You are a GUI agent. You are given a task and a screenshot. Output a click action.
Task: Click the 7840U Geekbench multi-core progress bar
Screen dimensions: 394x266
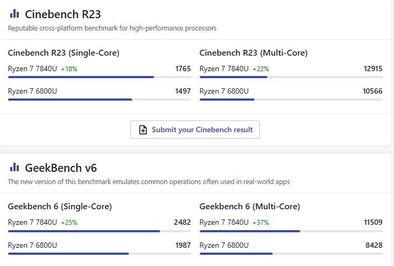coord(291,231)
